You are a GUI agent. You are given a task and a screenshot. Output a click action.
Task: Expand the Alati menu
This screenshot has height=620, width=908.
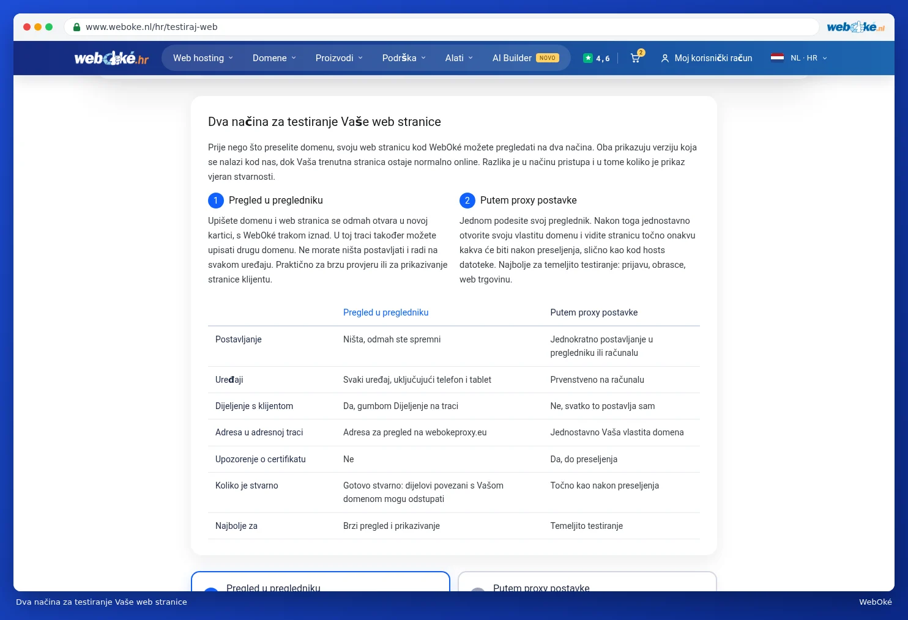(459, 58)
